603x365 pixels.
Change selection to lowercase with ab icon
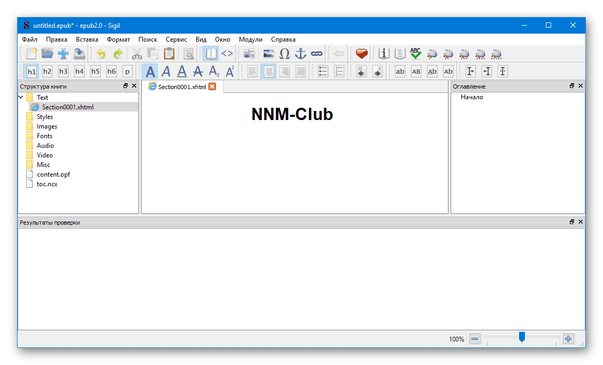coord(400,72)
